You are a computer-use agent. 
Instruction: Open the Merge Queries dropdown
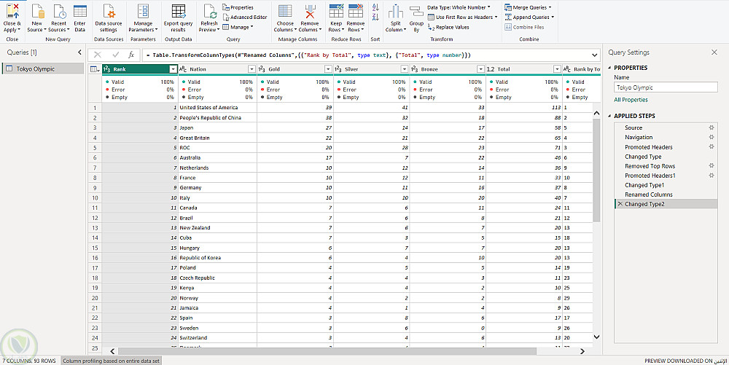click(x=528, y=7)
